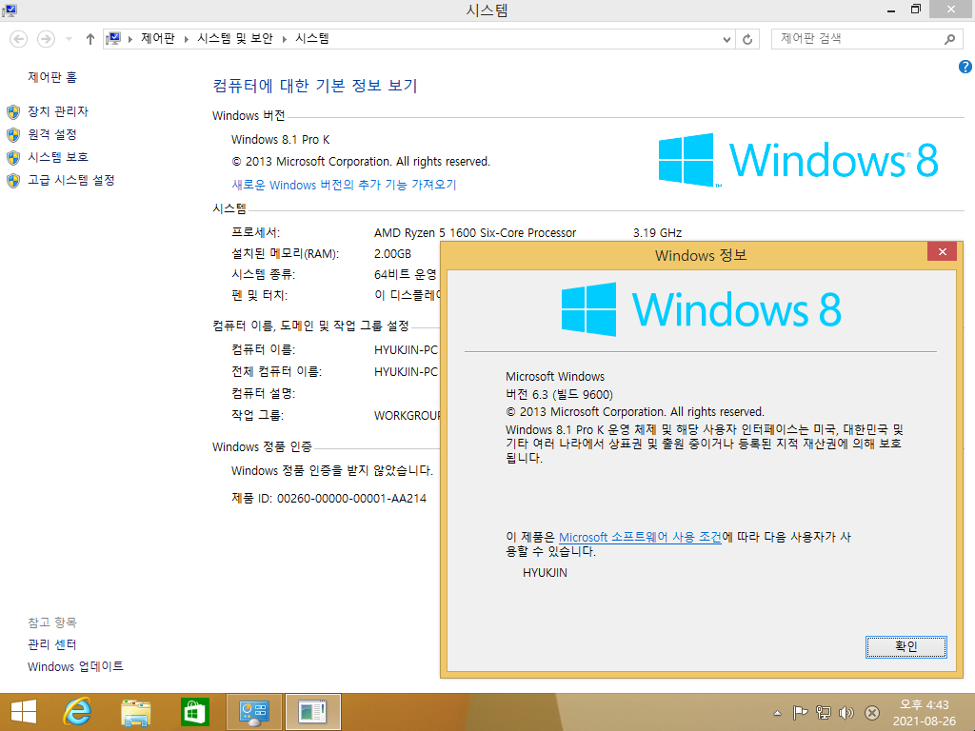Show hidden tray icons arrow
975x731 pixels.
777,713
